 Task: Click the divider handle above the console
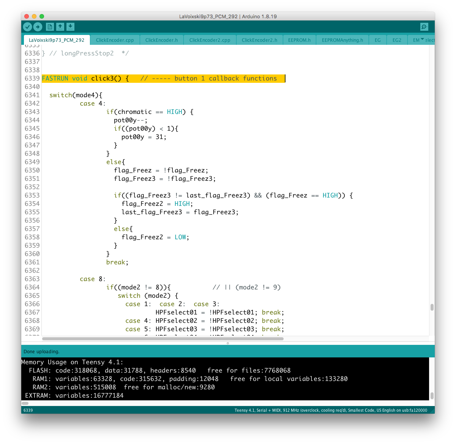pos(228,343)
